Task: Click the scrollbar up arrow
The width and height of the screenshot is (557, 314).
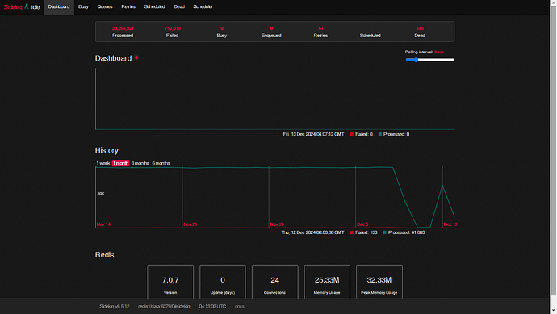Action: [554, 3]
